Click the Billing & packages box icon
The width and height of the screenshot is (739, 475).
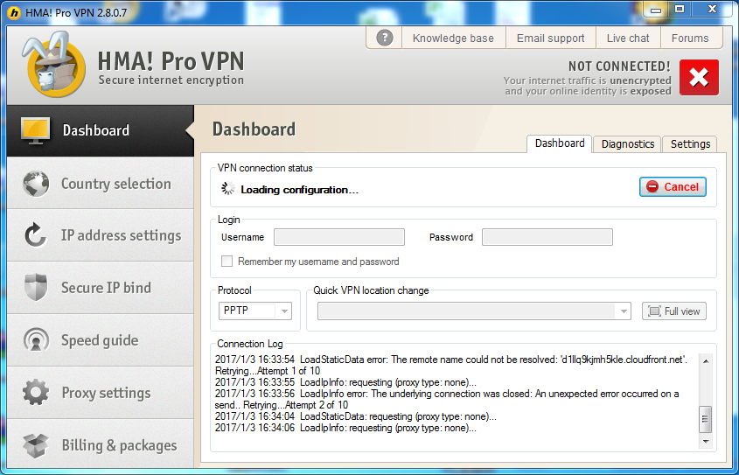36,445
